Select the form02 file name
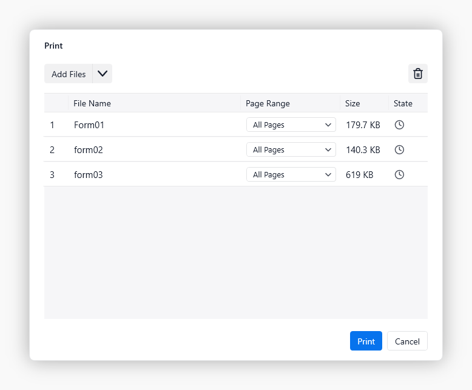The height and width of the screenshot is (390, 472). (89, 149)
